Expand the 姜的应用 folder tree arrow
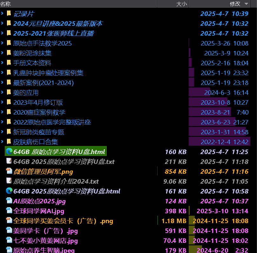This screenshot has height=253, width=257. (2, 92)
